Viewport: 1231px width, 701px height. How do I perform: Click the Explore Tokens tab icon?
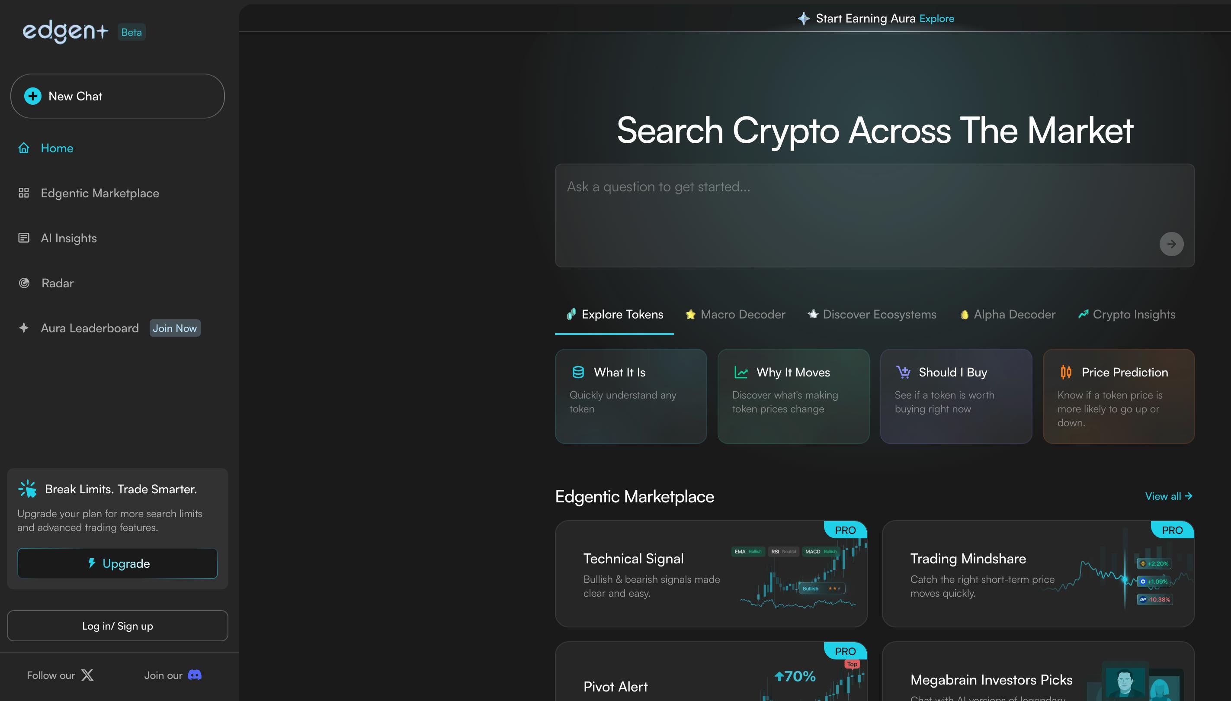click(x=571, y=315)
